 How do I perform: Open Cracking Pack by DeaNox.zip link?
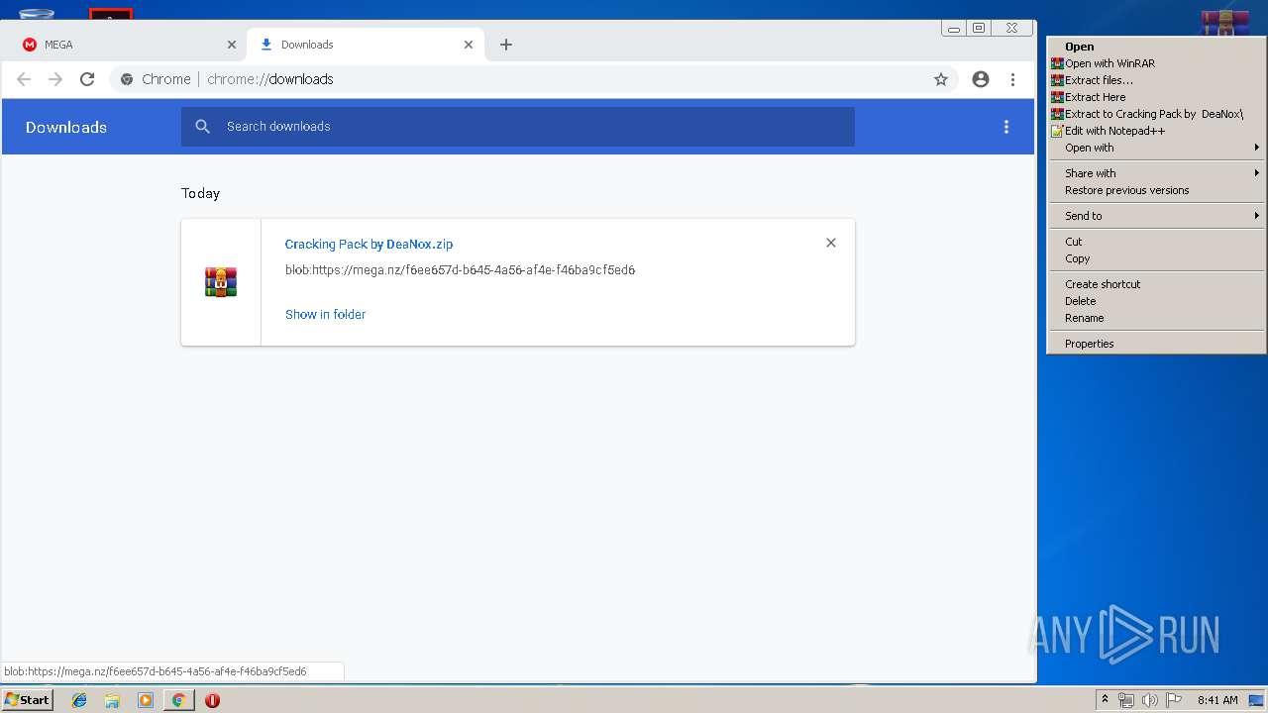[x=369, y=244]
